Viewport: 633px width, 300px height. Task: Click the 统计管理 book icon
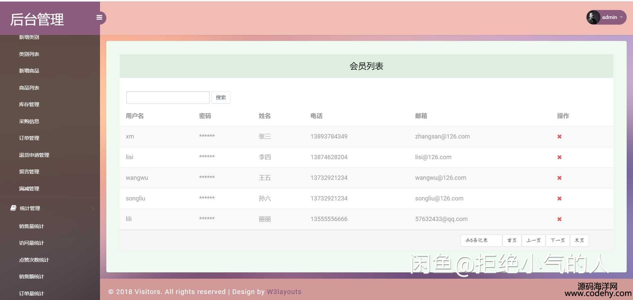click(13, 208)
